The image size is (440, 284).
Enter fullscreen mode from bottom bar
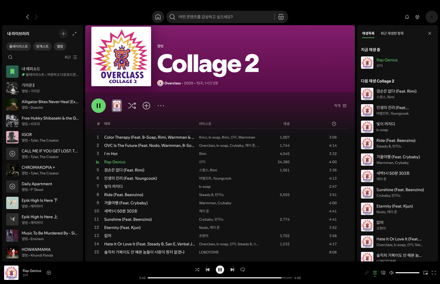[x=434, y=273]
